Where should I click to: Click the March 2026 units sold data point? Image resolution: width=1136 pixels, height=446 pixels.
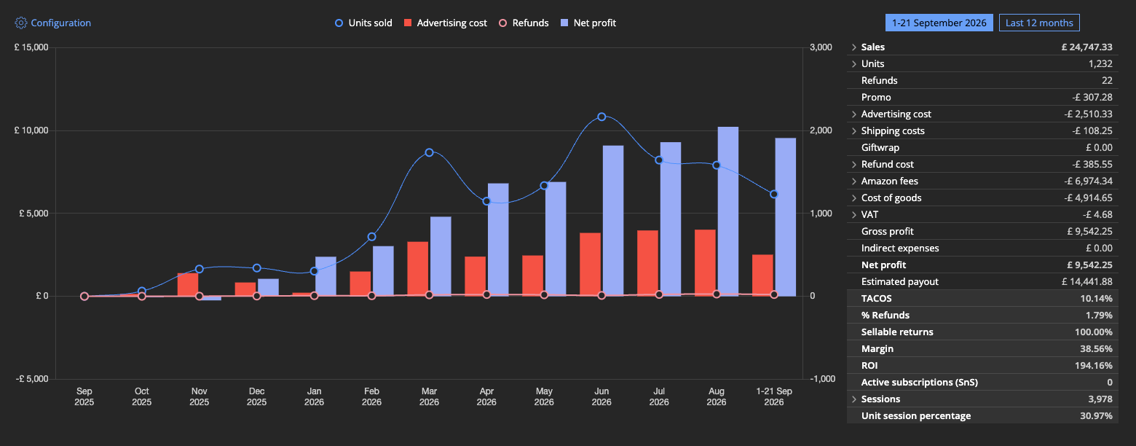(429, 152)
